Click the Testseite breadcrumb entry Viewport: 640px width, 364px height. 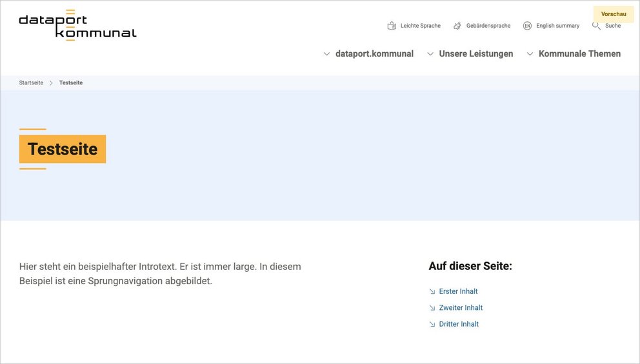(x=71, y=83)
